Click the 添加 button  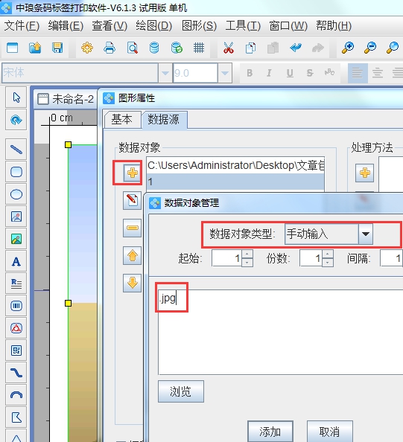pyautogui.click(x=270, y=432)
